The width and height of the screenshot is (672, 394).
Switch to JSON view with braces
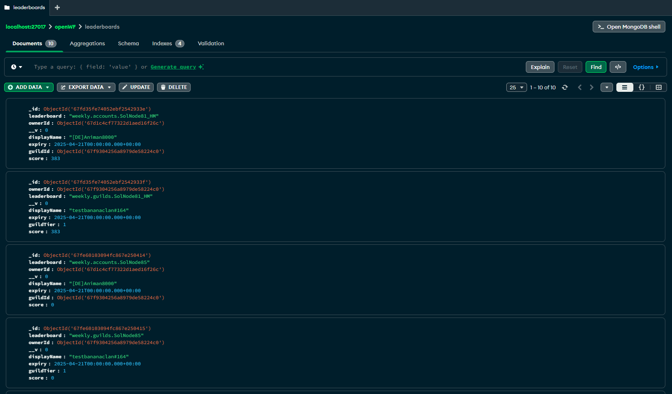tap(641, 87)
